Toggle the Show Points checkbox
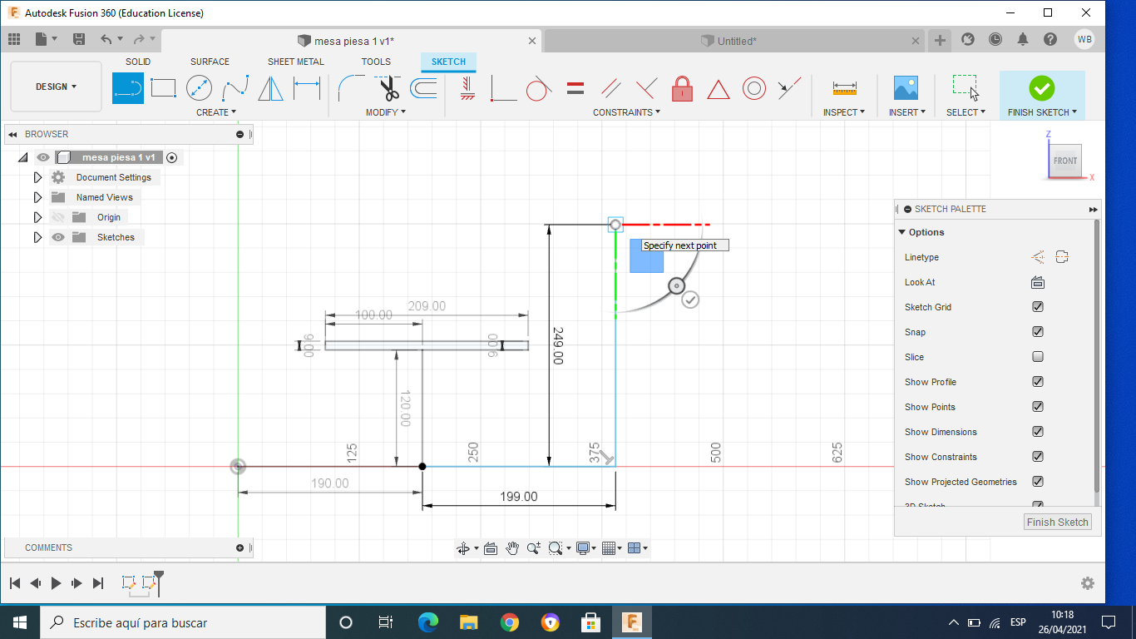 (1037, 407)
